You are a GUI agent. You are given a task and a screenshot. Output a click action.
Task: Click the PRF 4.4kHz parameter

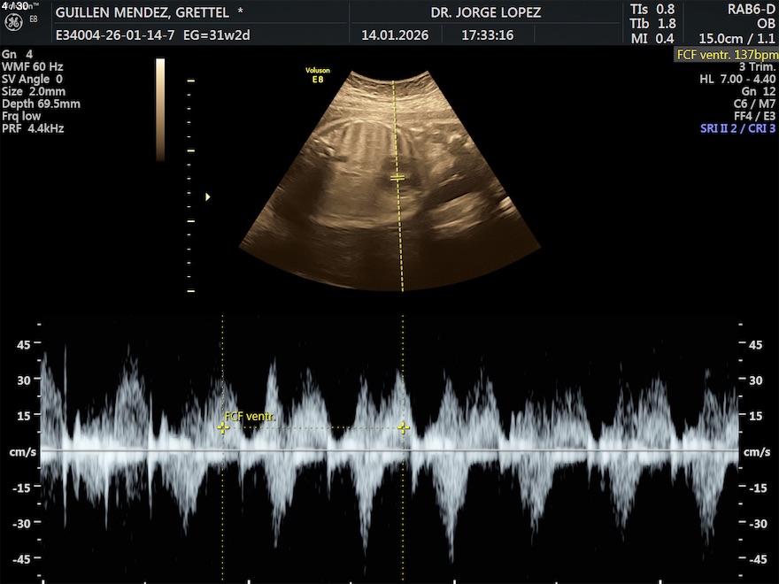33,128
